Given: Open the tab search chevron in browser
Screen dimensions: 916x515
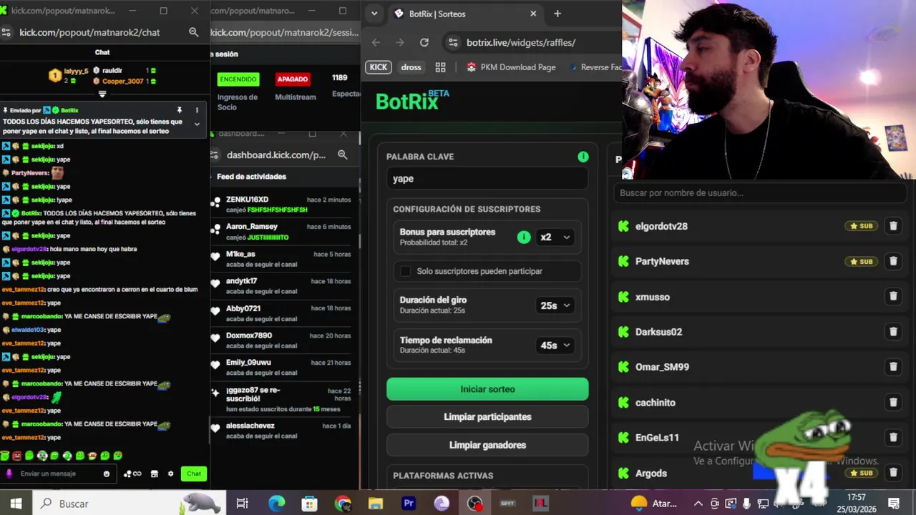Looking at the screenshot, I should click(374, 14).
